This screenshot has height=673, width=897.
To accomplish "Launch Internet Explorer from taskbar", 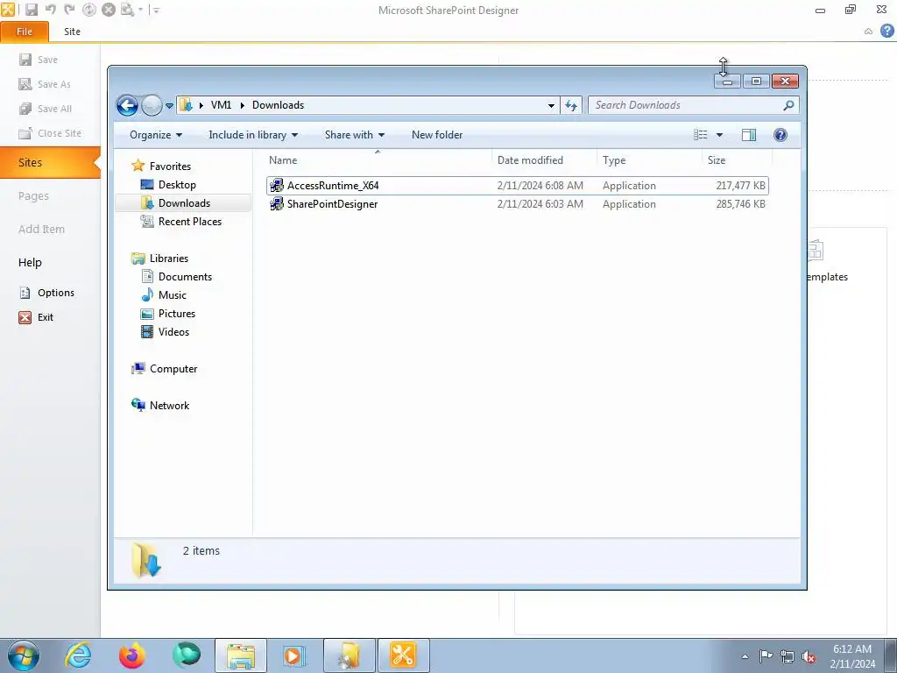I will pyautogui.click(x=78, y=655).
